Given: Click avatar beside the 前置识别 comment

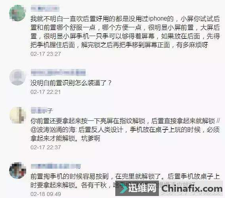Looking at the screenshot, I should point(17,77).
